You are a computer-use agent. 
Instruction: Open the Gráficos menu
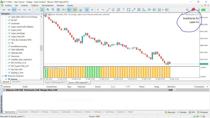[x=35, y=6]
